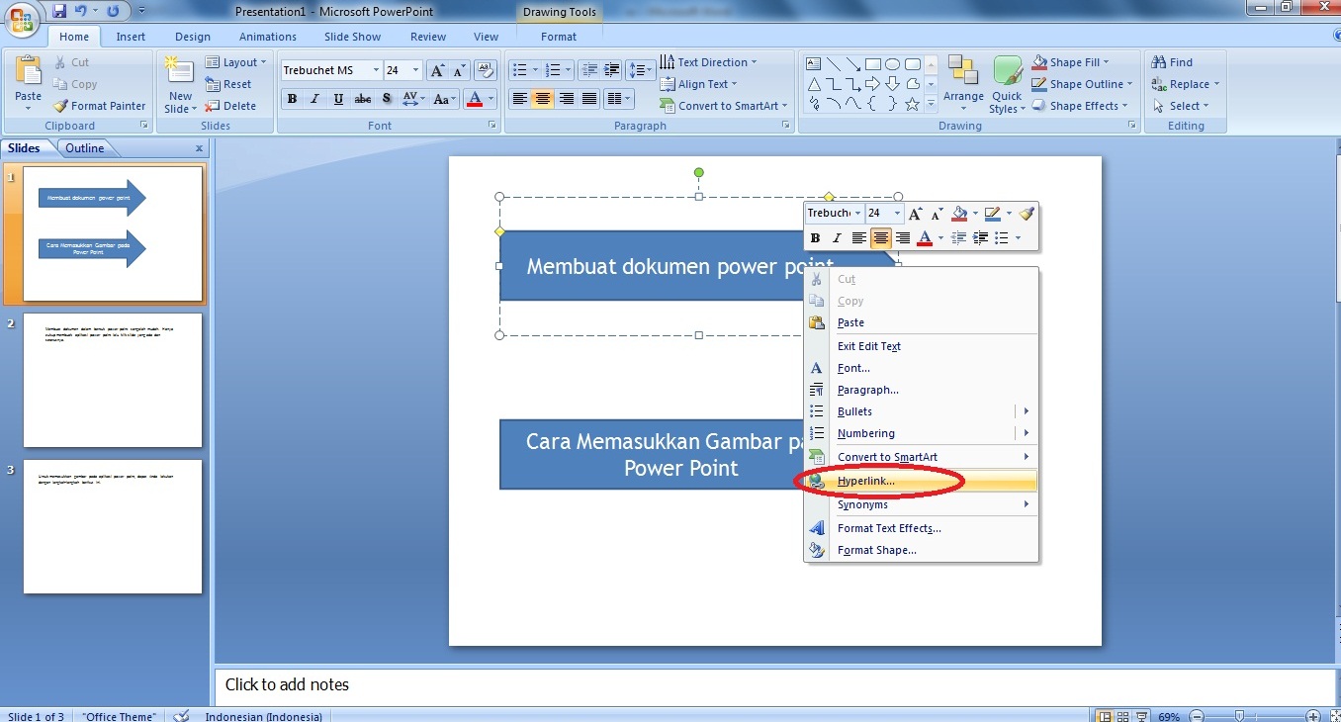Open ribbon font name combo box
1341x722 pixels.
pos(331,70)
